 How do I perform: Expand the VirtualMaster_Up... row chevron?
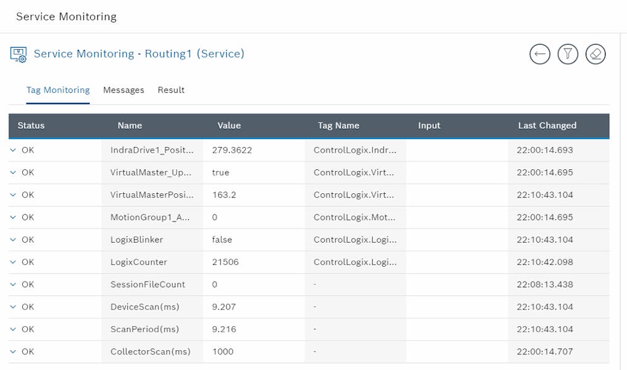(x=13, y=172)
